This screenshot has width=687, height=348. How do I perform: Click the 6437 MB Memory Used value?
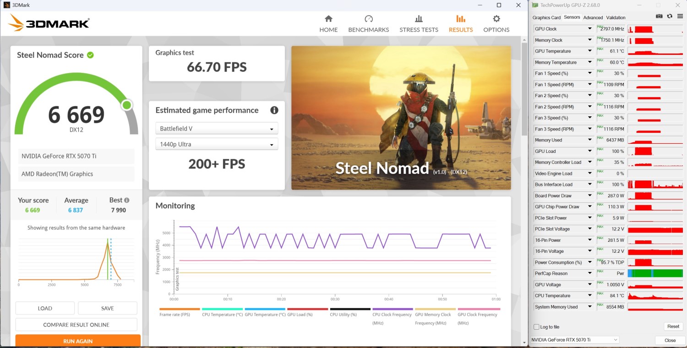pos(615,140)
